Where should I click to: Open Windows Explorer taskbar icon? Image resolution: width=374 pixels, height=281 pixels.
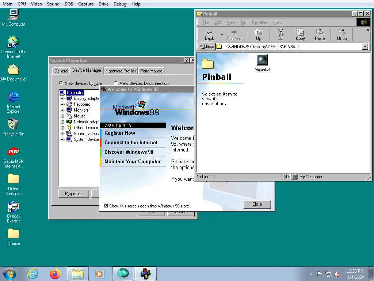tap(78, 274)
